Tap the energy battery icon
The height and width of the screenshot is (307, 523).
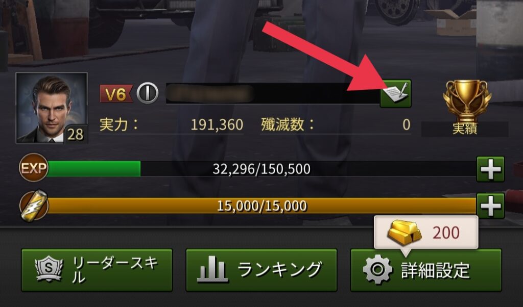tap(34, 205)
